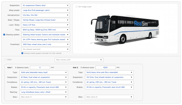The height and width of the screenshot is (105, 182).
Task: Open Misc (Axle 2) dropdown
Action: [109, 97]
